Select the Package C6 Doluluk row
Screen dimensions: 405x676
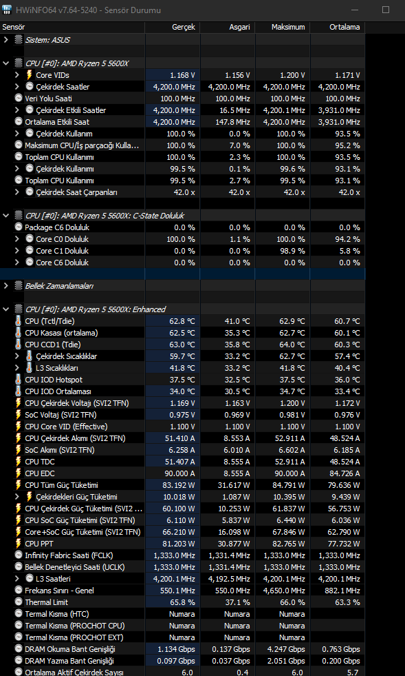tap(182, 227)
